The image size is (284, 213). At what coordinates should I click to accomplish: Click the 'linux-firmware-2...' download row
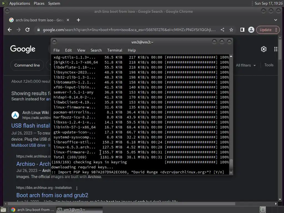coord(141,152)
